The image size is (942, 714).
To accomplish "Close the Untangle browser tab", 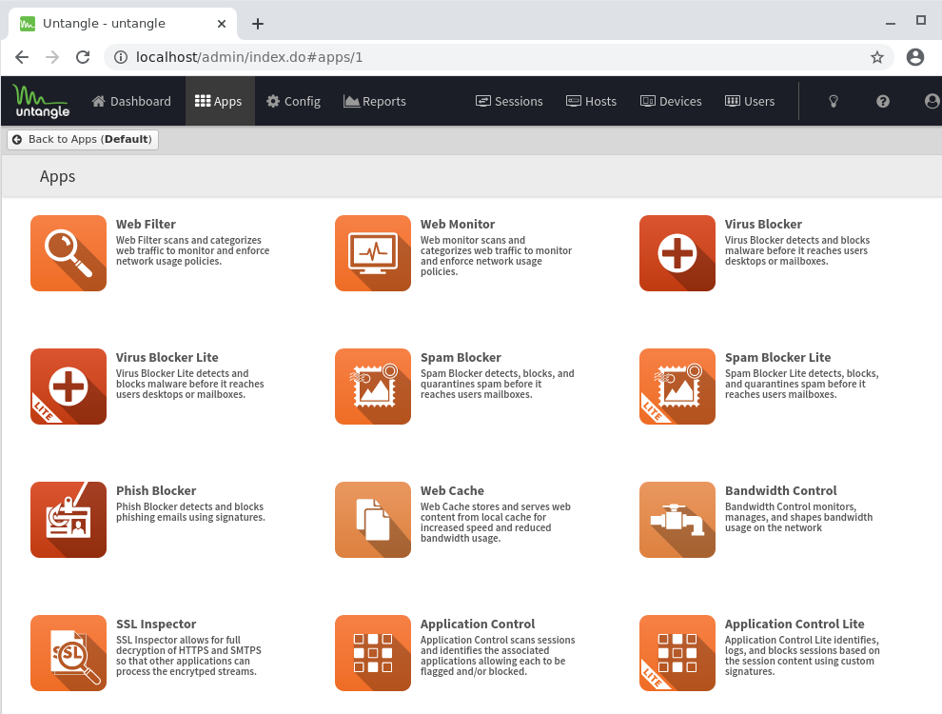I will 222,24.
